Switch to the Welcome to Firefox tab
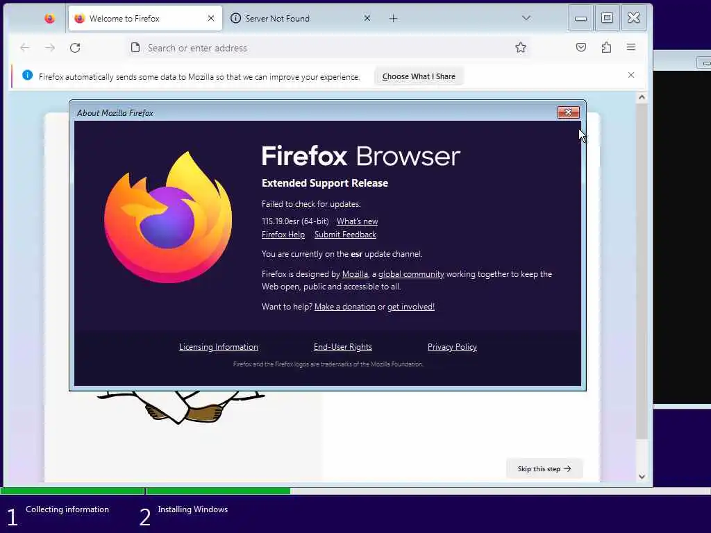The width and height of the screenshot is (711, 533). [x=145, y=18]
